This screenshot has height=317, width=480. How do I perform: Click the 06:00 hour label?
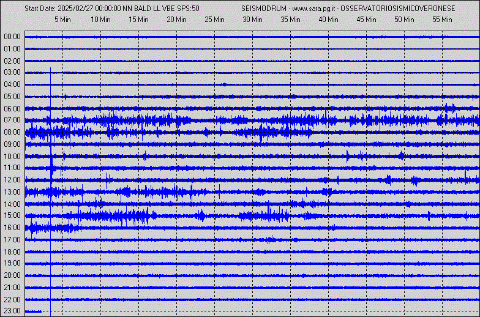click(12, 109)
